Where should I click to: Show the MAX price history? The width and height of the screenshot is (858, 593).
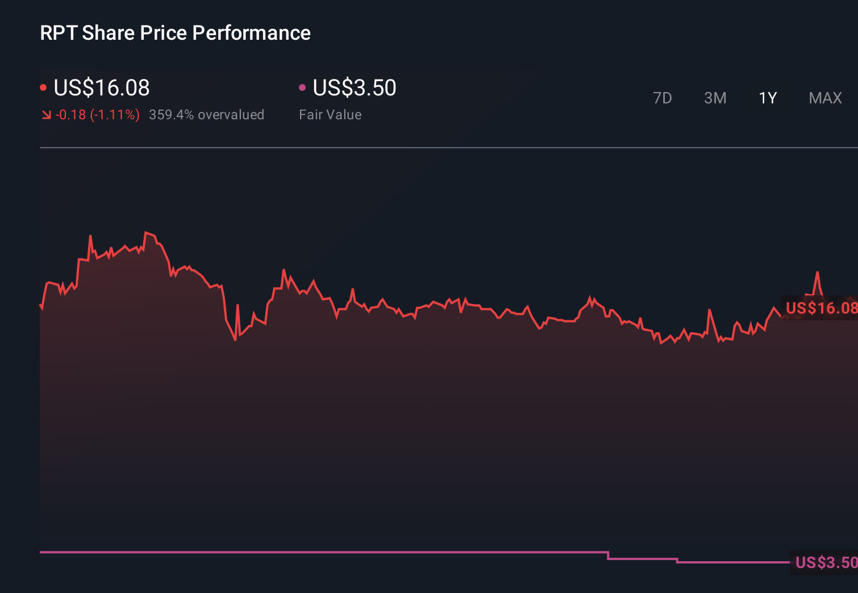click(825, 98)
